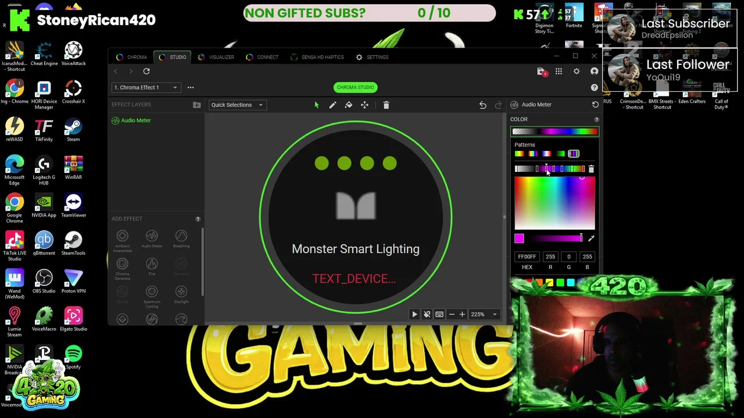The height and width of the screenshot is (418, 744).
Task: Select the paint bucket fill tool
Action: [348, 105]
